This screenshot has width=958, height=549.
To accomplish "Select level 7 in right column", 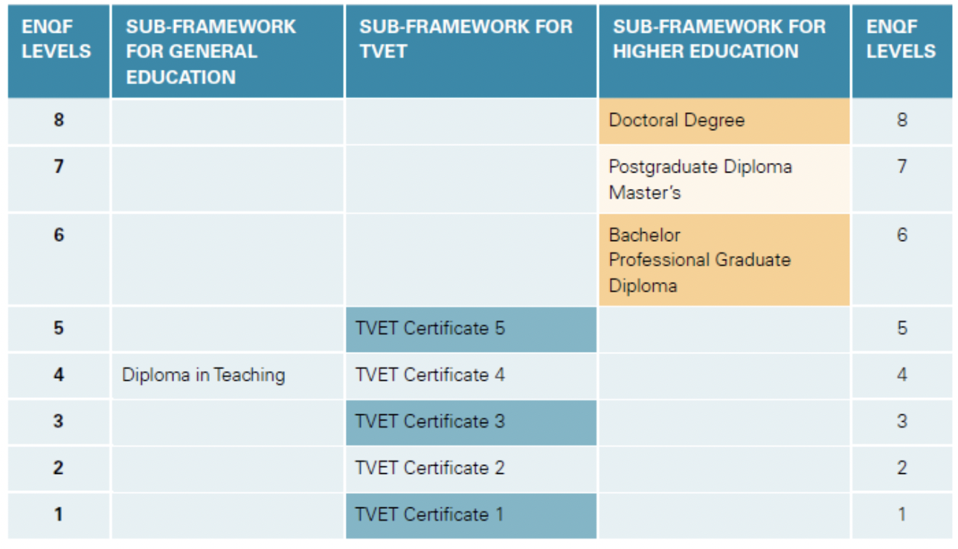I will (x=901, y=166).
